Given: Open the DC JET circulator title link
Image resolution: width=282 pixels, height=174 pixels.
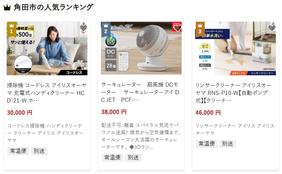Looking at the screenshot, I should pos(140,92).
